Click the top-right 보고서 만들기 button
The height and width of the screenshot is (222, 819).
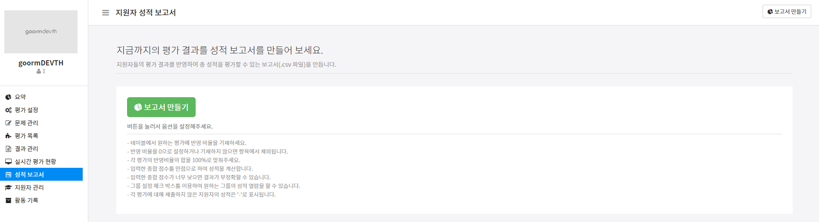coord(787,12)
